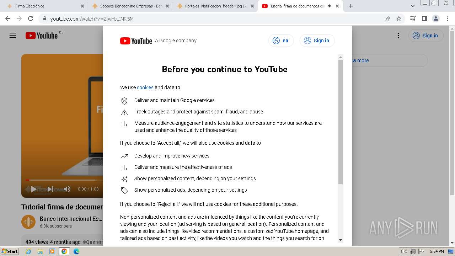Open the tab search chevron

(x=413, y=6)
